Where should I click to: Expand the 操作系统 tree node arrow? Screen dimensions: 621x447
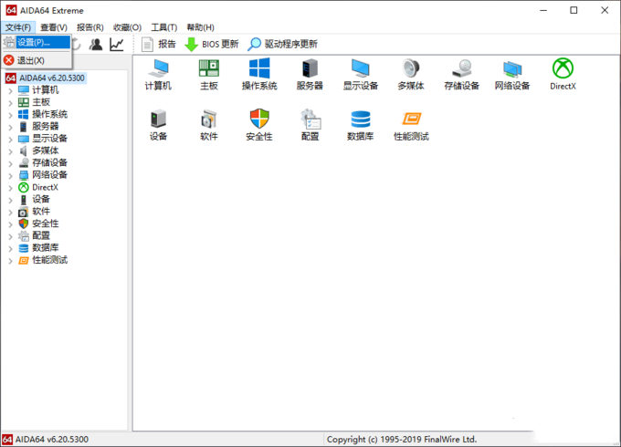pos(11,115)
